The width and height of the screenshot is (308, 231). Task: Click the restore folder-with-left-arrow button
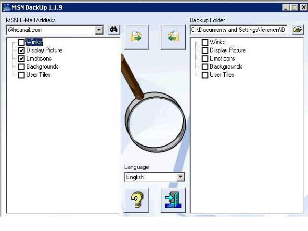click(173, 37)
